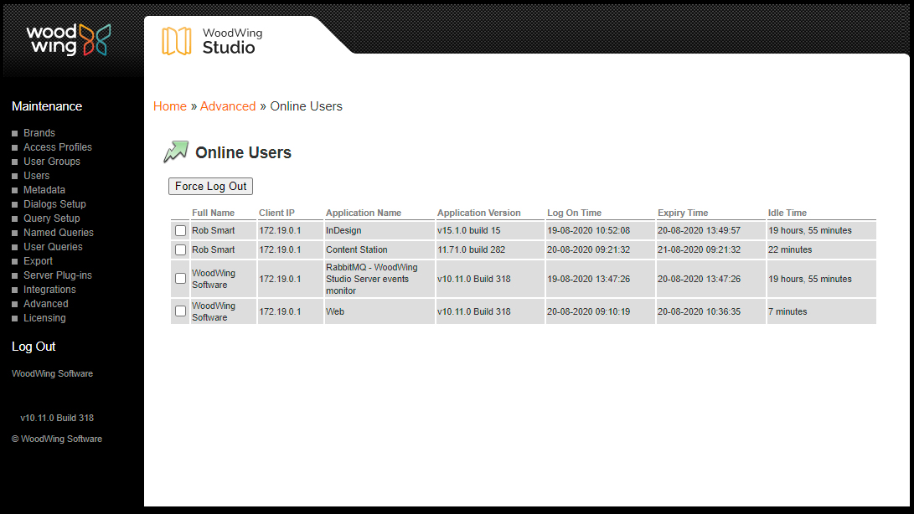Go to Home in the breadcrumb
This screenshot has height=514, width=914.
(169, 106)
